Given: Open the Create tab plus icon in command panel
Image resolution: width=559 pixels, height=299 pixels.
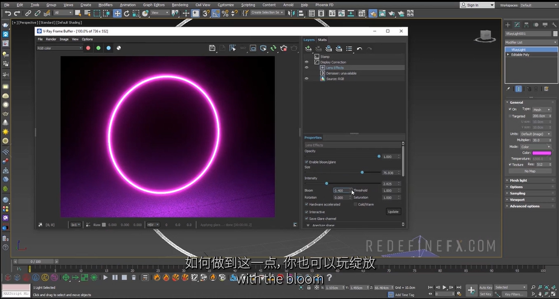Looking at the screenshot, I should pos(508,25).
